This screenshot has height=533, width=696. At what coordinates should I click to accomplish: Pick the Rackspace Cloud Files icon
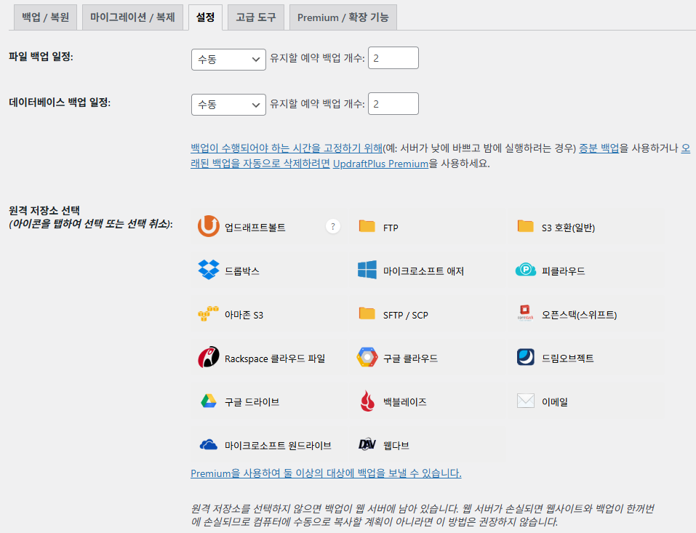[x=209, y=357]
